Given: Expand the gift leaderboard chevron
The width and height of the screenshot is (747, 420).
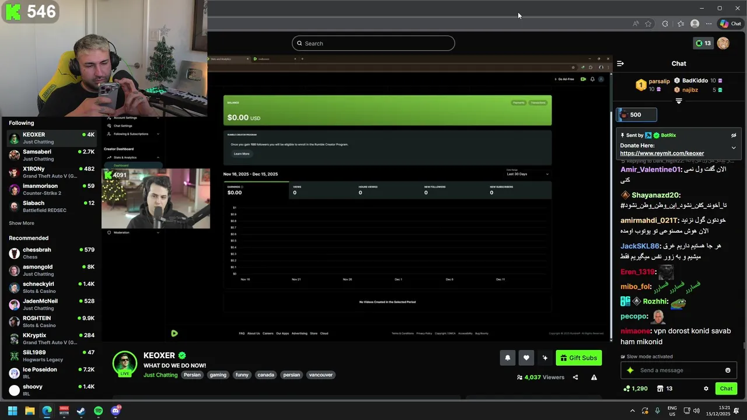Looking at the screenshot, I should tap(679, 101).
